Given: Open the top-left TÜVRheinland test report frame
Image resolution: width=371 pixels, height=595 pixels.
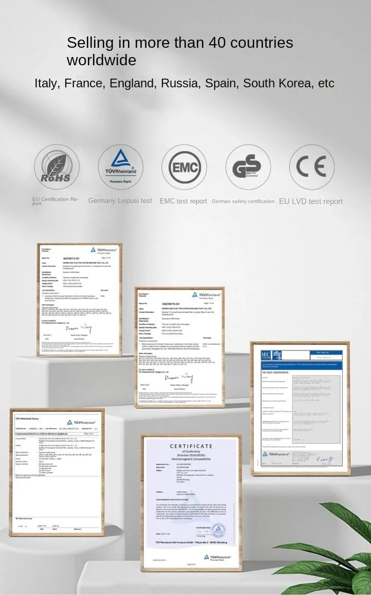Looking at the screenshot, I should coord(80,300).
